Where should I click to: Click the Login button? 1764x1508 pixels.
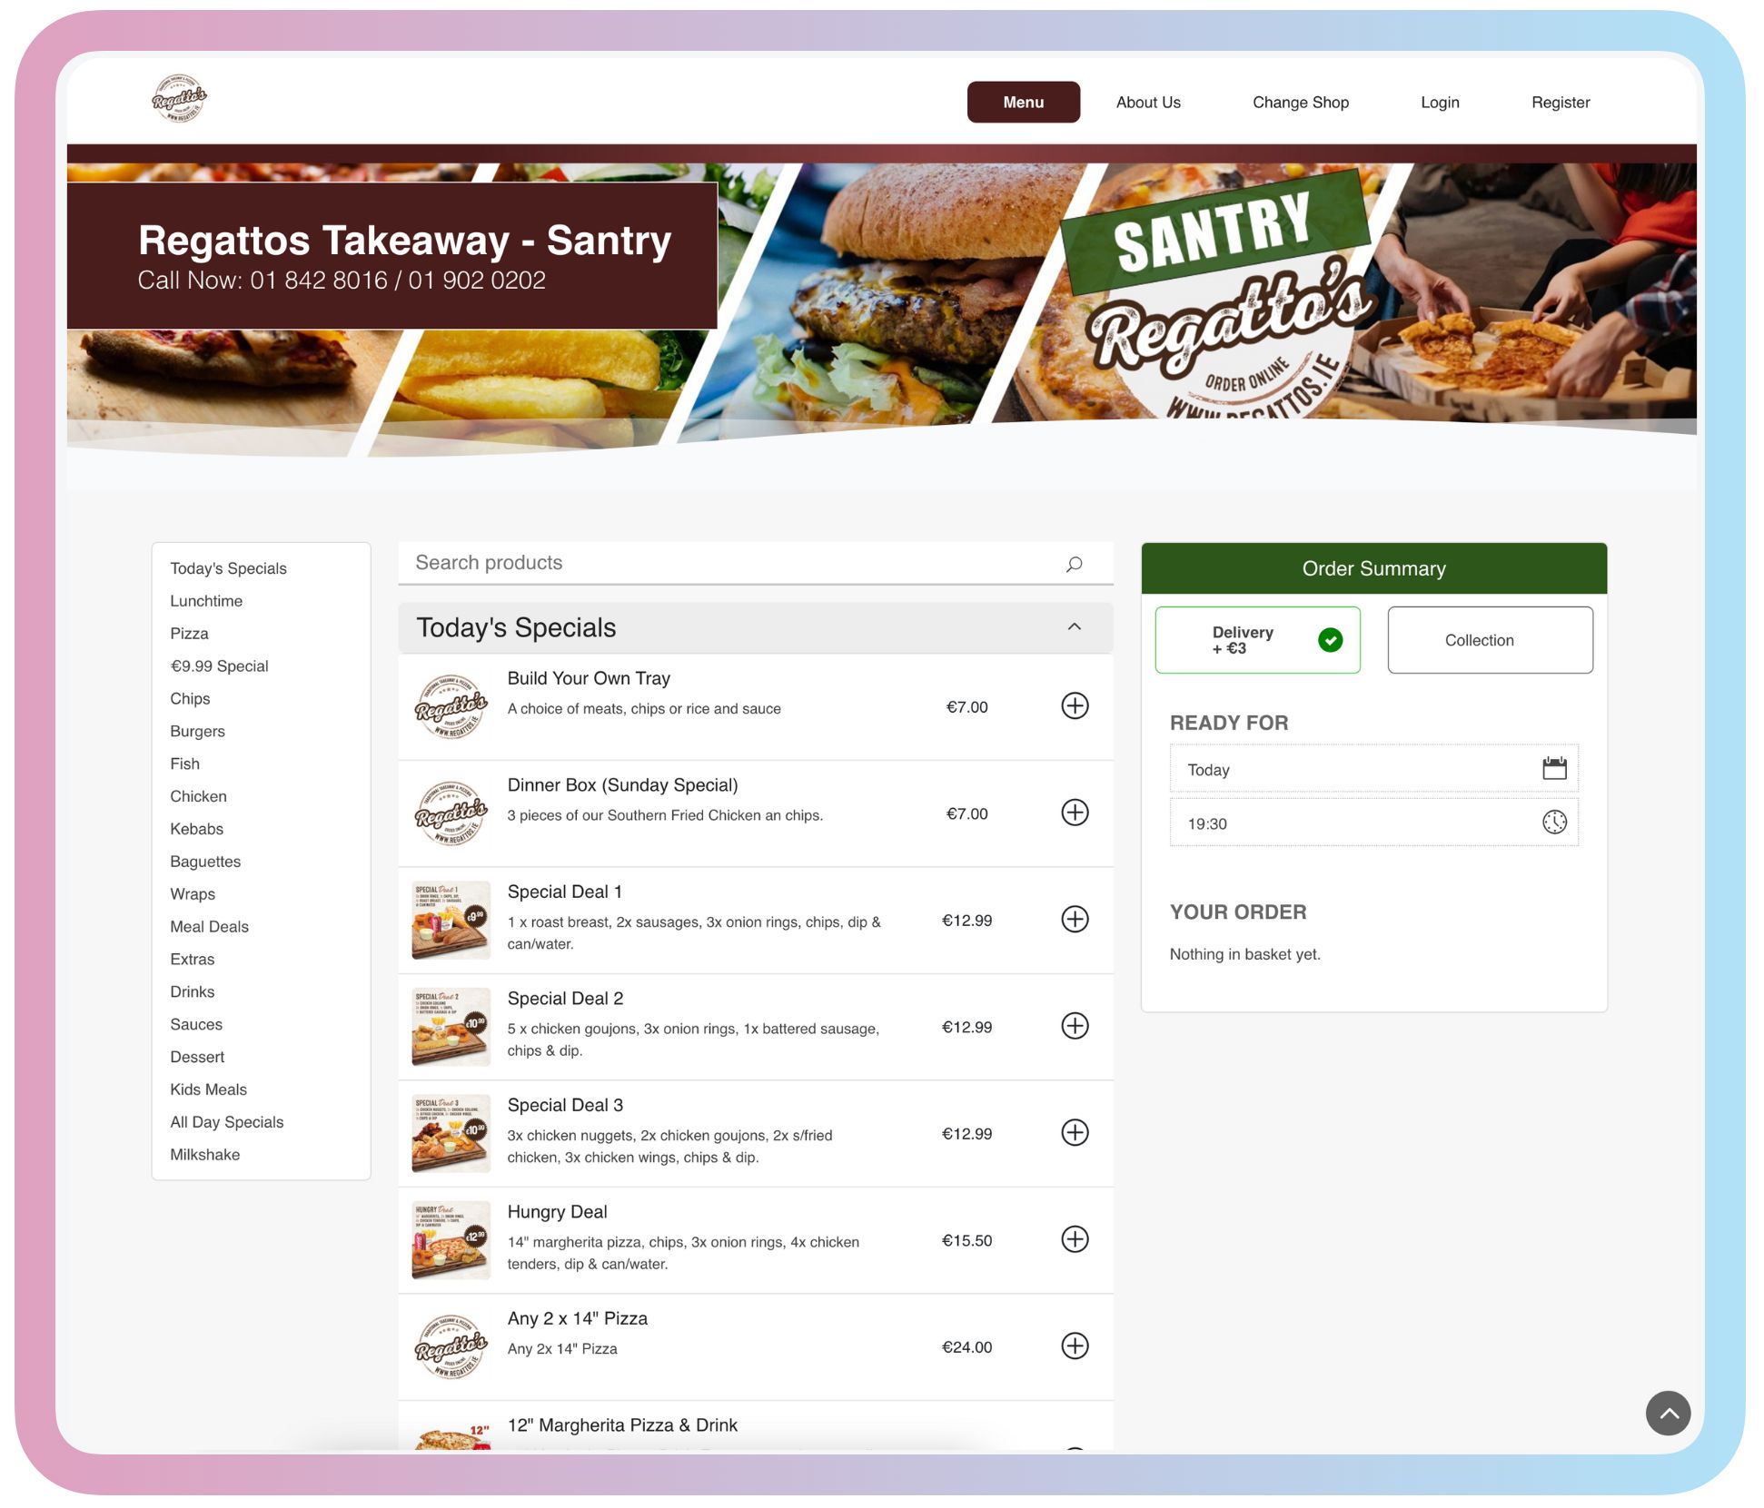(x=1438, y=100)
